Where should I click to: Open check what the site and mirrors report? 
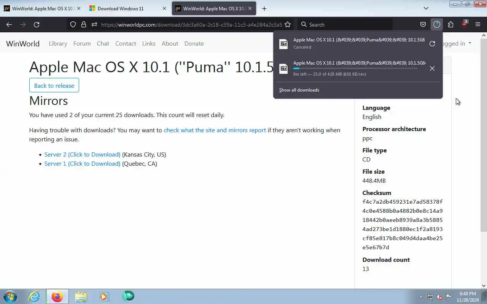[215, 130]
